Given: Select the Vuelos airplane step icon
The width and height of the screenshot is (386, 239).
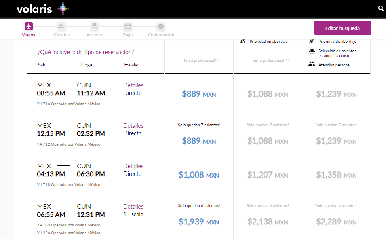Looking at the screenshot, I should [x=28, y=27].
